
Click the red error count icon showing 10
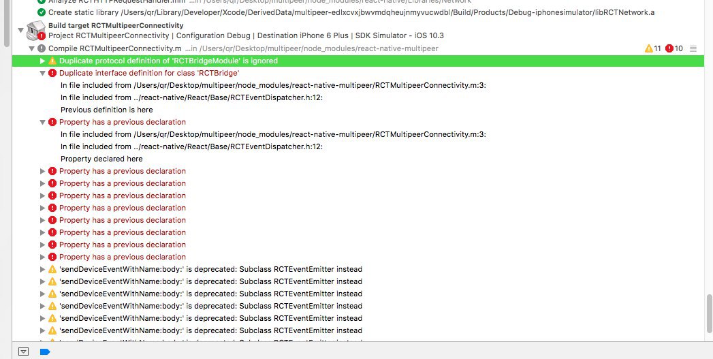coord(669,48)
